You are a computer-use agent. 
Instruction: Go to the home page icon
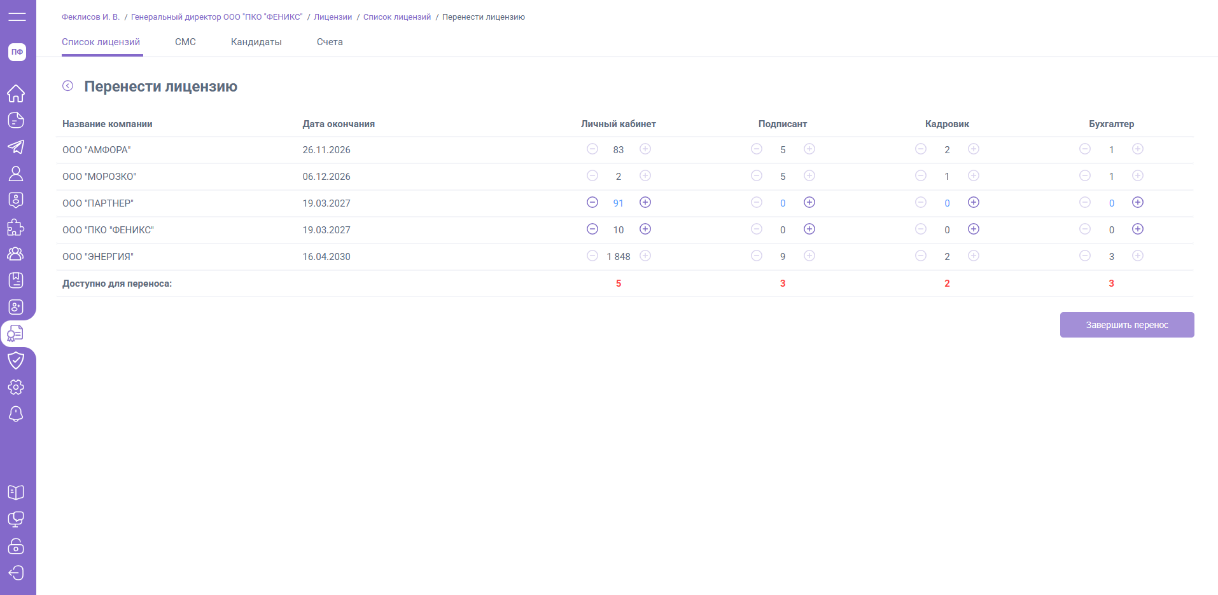click(x=16, y=93)
